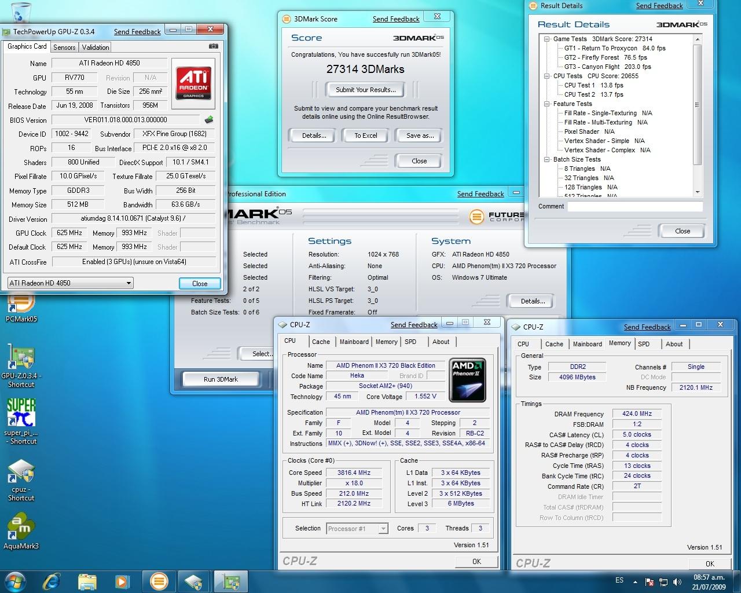Select GT3 - Canyon Flight result row
This screenshot has height=593, width=741.
[x=607, y=67]
